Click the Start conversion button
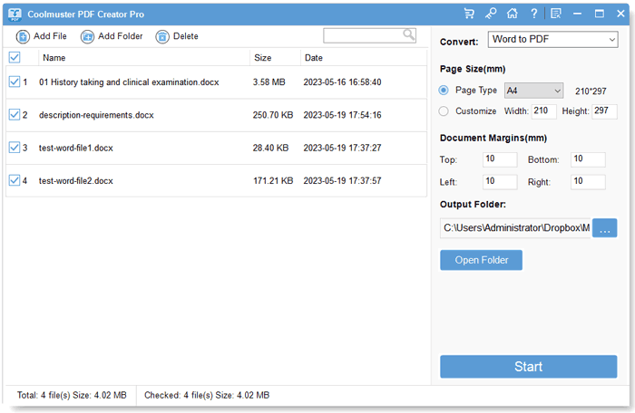The image size is (635, 413). (x=529, y=367)
